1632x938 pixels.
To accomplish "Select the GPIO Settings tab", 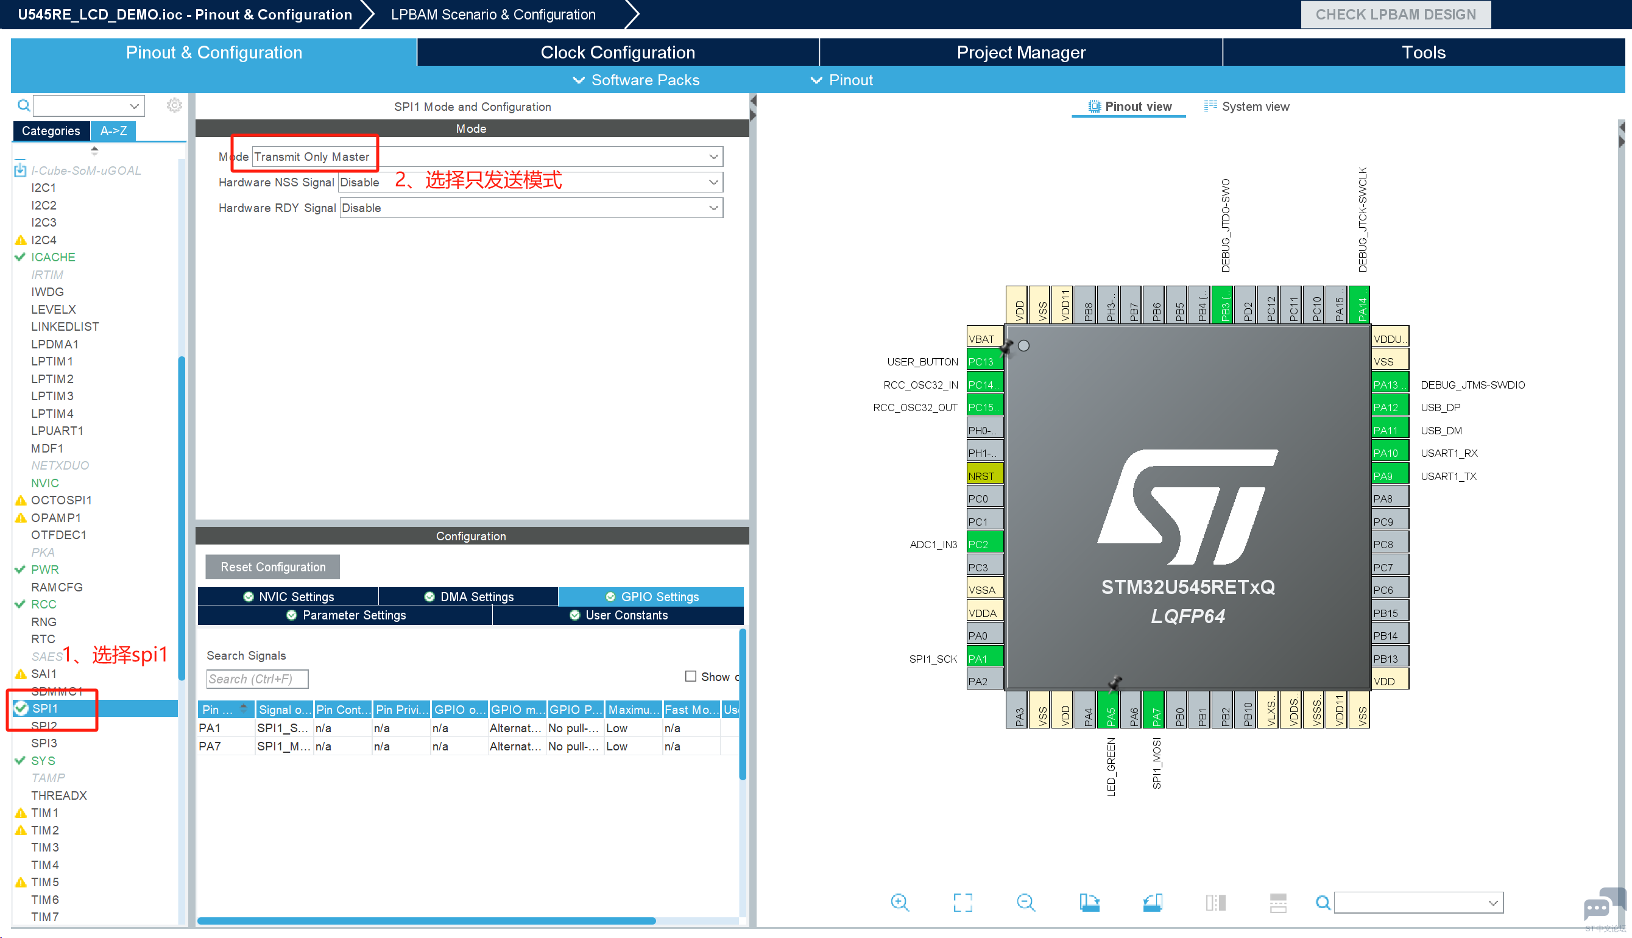I will click(651, 596).
